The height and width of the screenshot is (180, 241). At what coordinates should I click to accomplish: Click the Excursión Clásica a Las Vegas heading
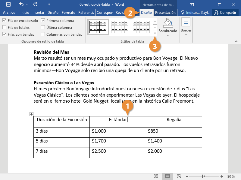[x=64, y=83]
